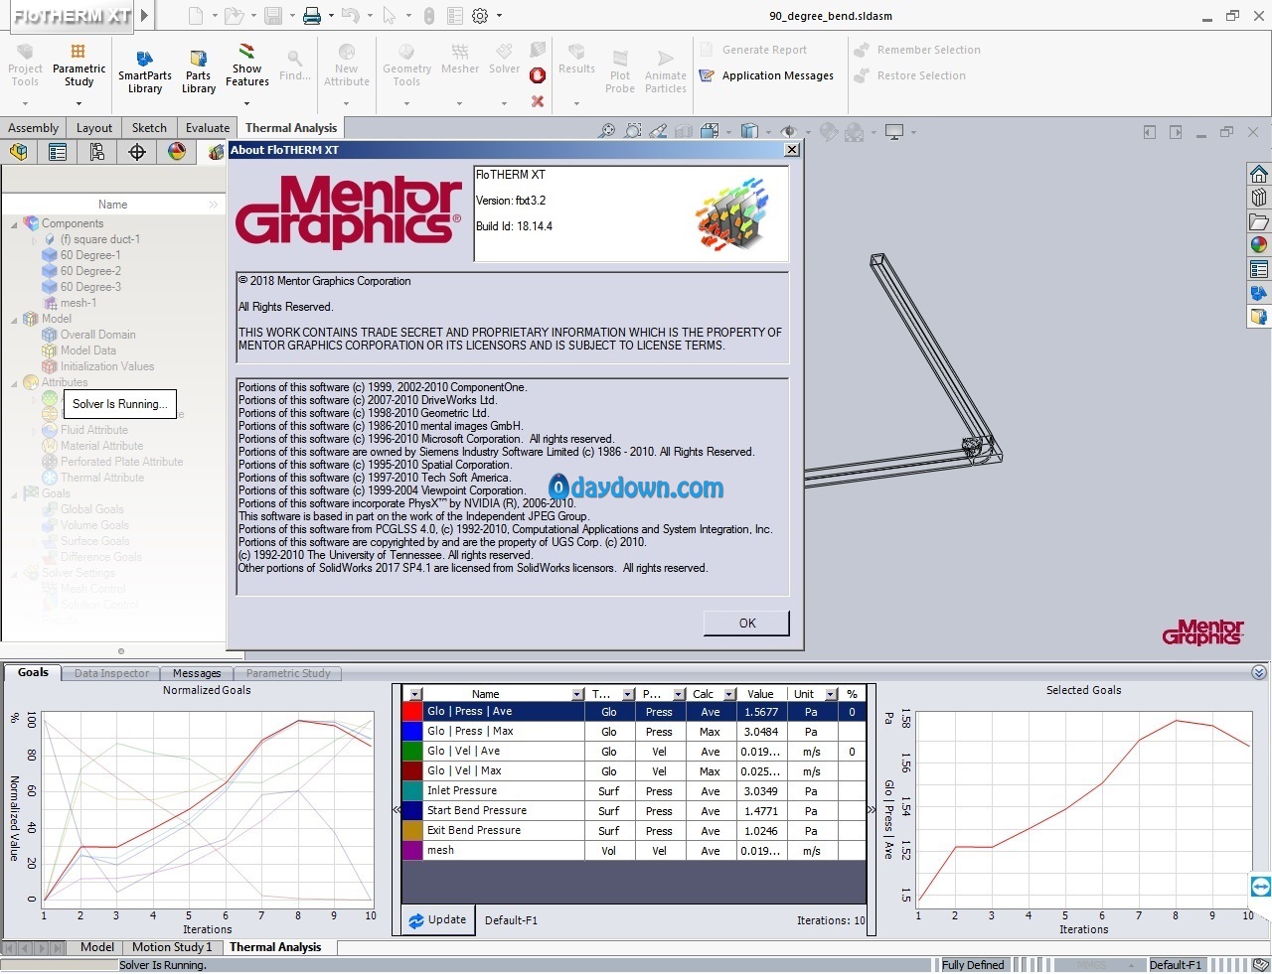Select the Start Bend Pressure goal row
Viewport: 1272px width, 974px height.
[x=634, y=811]
